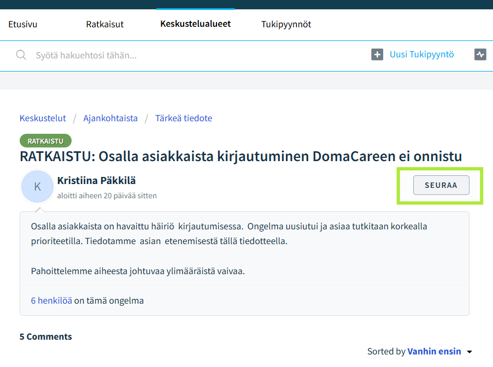Open the Vanhin ensin sort dropdown
Screen dimensions: 493x367
434,351
